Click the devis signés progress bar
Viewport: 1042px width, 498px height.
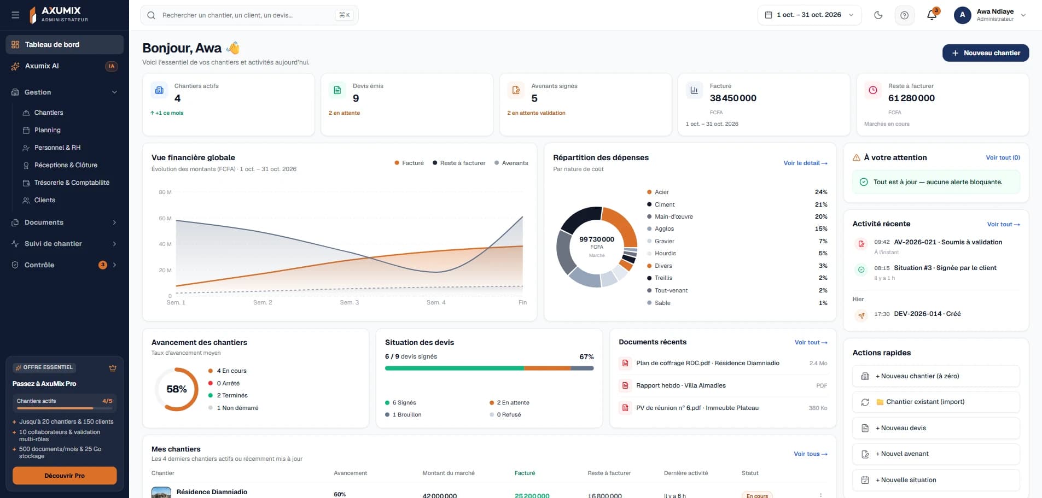(489, 368)
